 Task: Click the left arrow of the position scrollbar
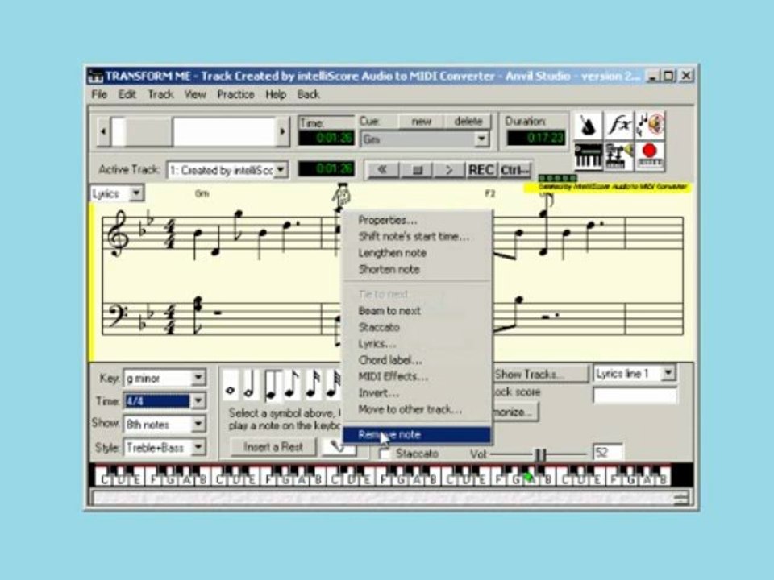pos(103,131)
